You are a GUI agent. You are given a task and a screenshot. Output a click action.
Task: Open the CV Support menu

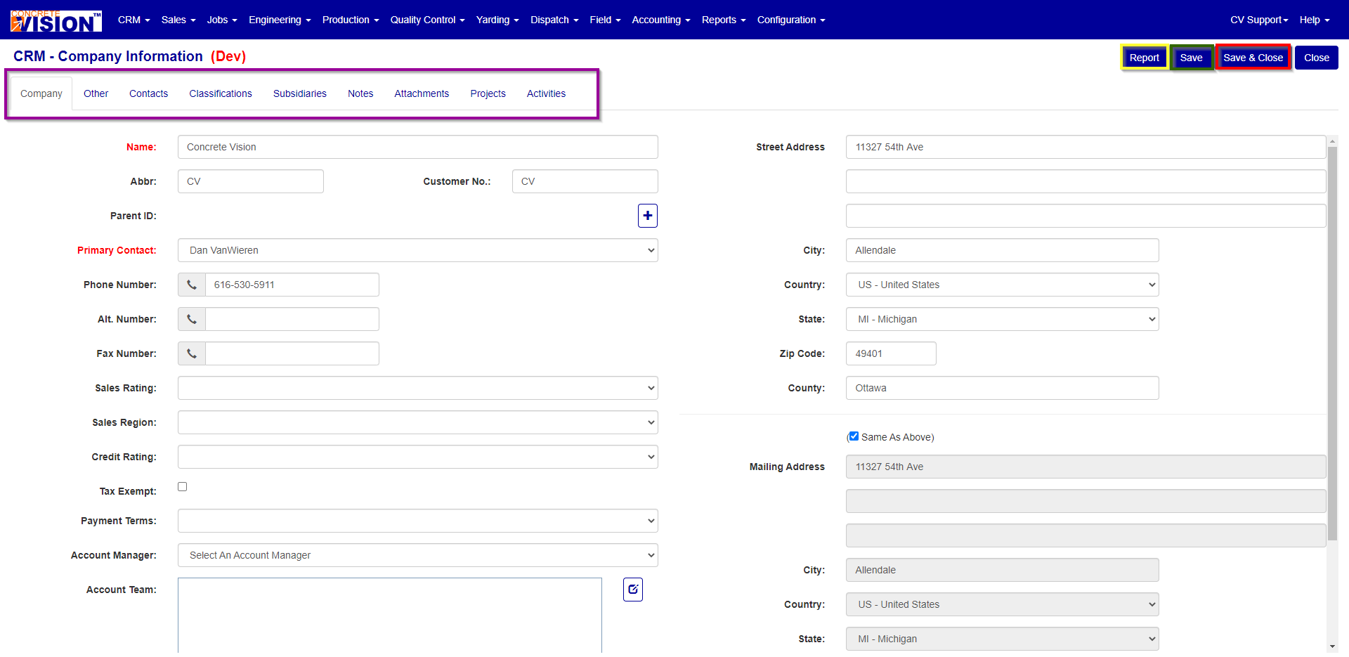pyautogui.click(x=1259, y=20)
